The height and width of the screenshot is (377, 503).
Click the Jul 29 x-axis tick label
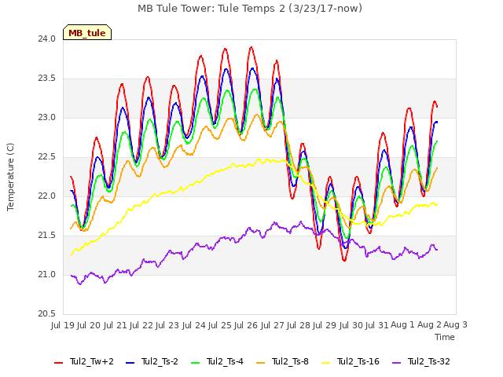click(325, 325)
